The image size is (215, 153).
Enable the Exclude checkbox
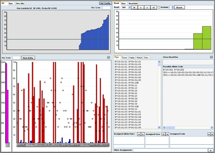point(159,7)
